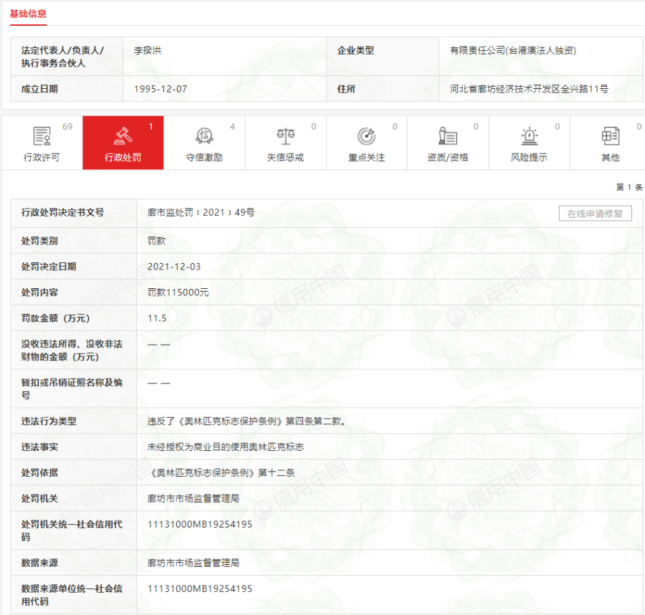Select penalty basis 《奥林匹克标志保护条例》第十二条
Viewport: 645px width, 615px height.
pos(221,472)
